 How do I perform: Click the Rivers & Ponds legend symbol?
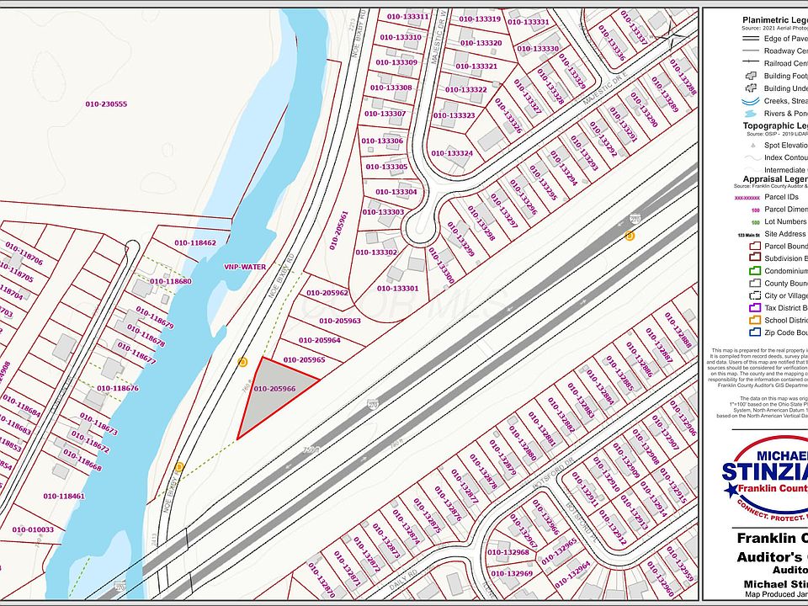coord(749,114)
